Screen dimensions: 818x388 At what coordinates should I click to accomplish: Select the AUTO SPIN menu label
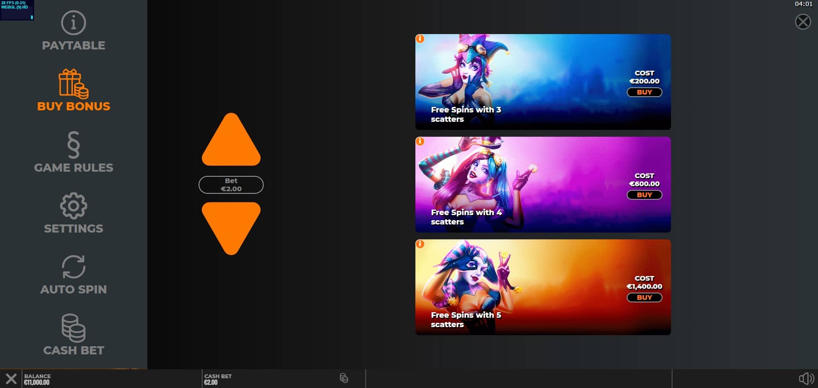point(73,290)
